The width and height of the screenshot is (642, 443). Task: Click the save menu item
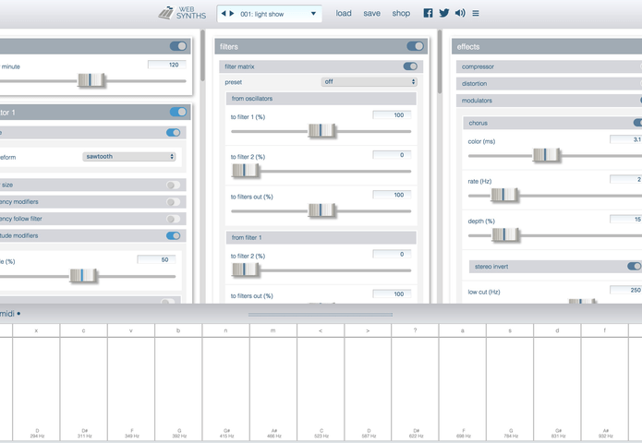pos(371,14)
